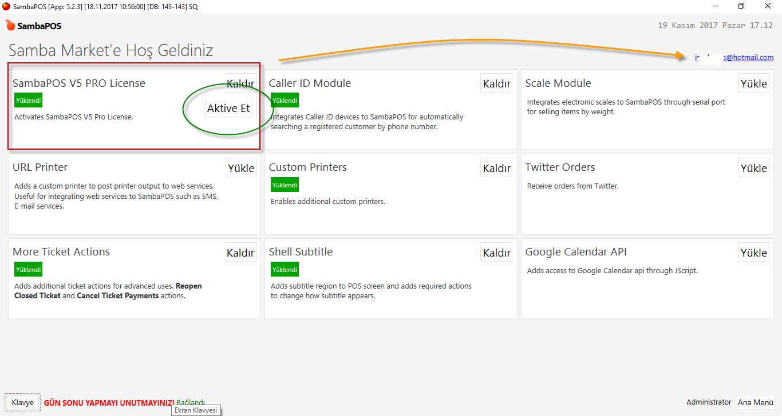Viewport: 782px width, 416px height.
Task: Click Kaldır on Caller ID Module
Action: pyautogui.click(x=496, y=84)
